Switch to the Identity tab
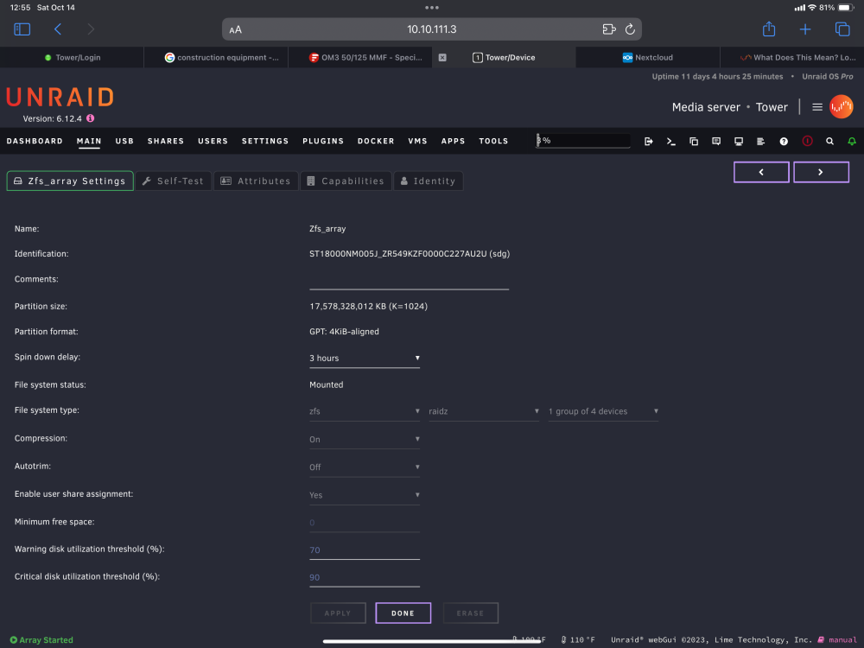This screenshot has height=648, width=864. (x=429, y=181)
